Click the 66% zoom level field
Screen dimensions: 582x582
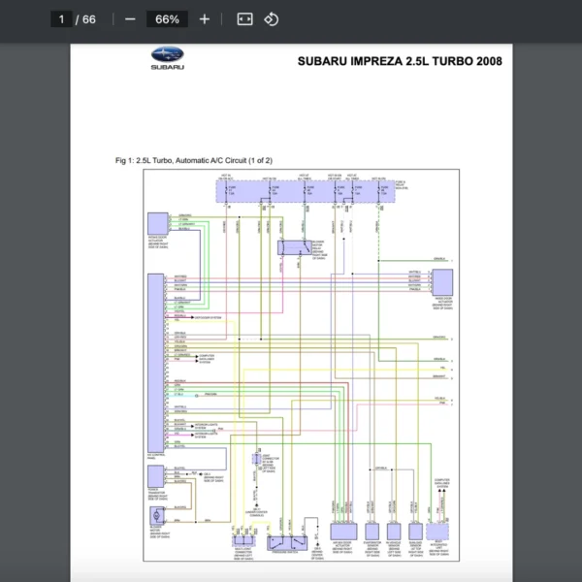point(167,19)
